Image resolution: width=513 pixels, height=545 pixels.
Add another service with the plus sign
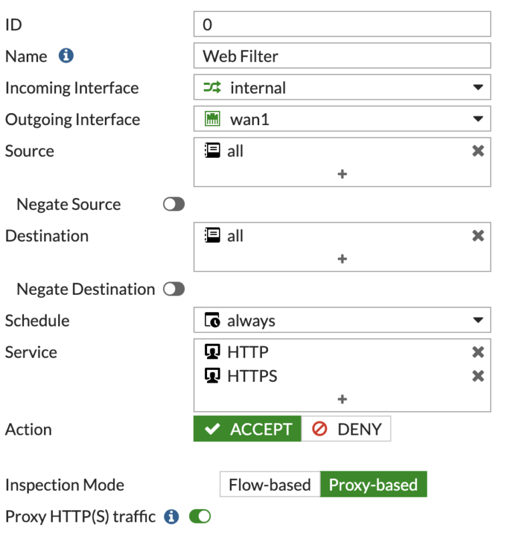point(342,399)
